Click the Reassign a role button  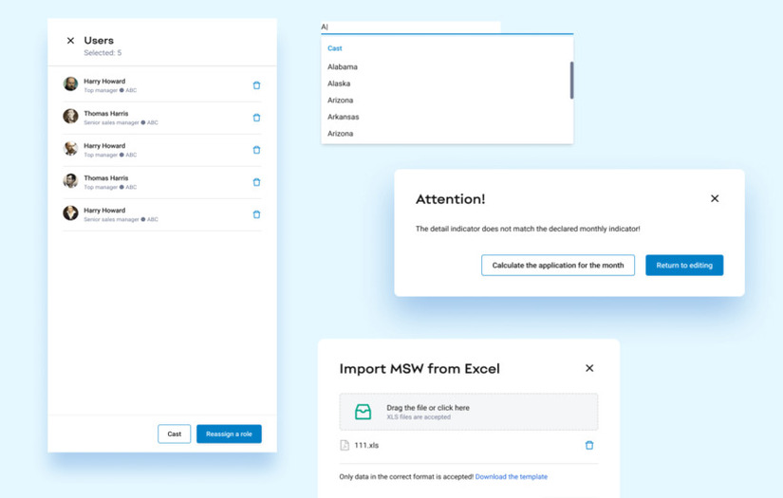click(229, 434)
